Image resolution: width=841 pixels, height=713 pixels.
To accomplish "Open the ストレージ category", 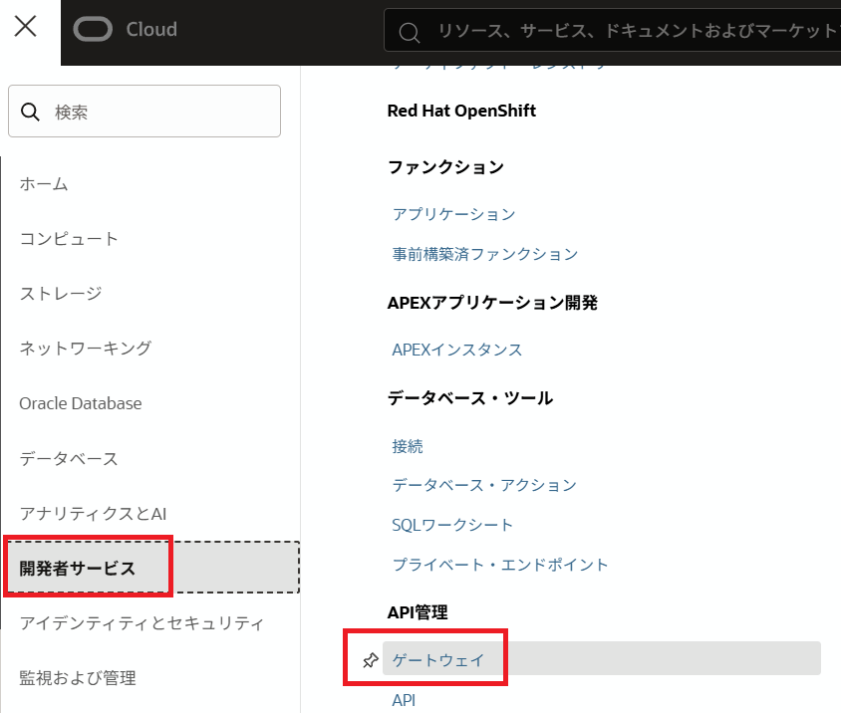I will click(x=61, y=294).
